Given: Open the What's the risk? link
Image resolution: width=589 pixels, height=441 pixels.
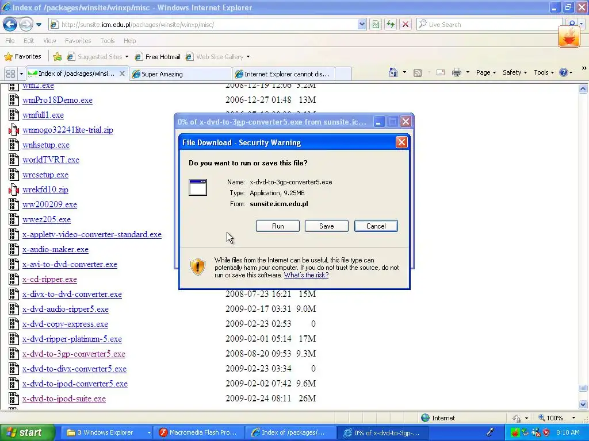Looking at the screenshot, I should pos(306,275).
